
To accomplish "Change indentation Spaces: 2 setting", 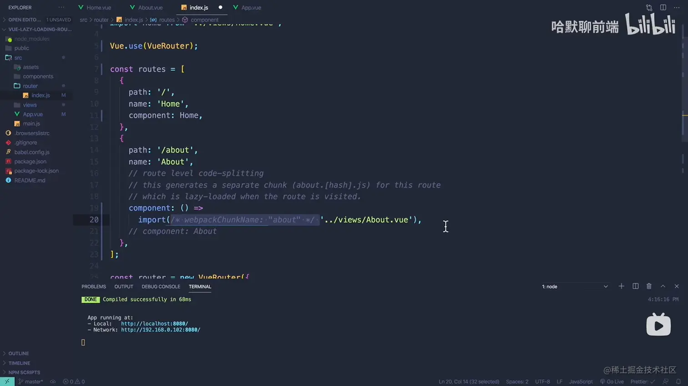I will pos(517,381).
